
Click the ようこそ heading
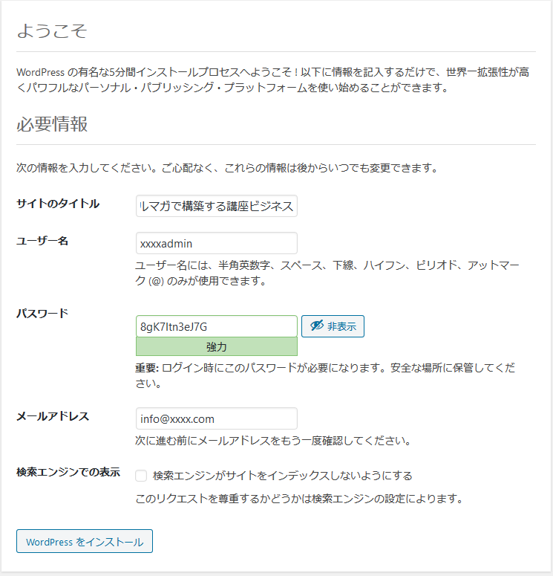click(x=52, y=31)
